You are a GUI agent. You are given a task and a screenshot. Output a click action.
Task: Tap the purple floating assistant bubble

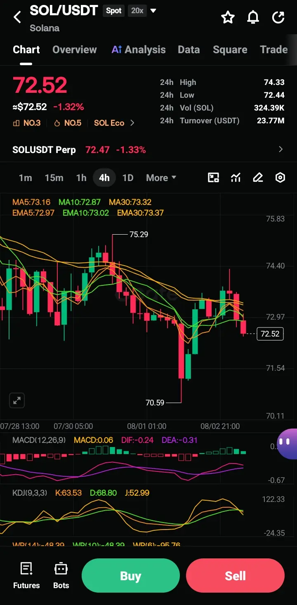(287, 443)
